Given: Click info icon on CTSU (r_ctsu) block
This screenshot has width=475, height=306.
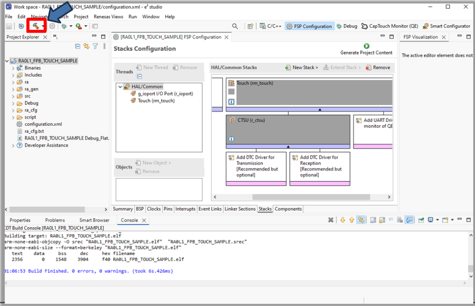Looking at the screenshot, I should [231, 139].
